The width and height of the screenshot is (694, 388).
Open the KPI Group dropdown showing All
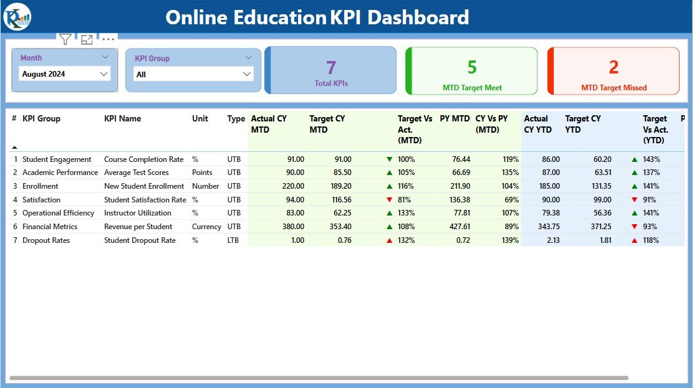point(193,74)
